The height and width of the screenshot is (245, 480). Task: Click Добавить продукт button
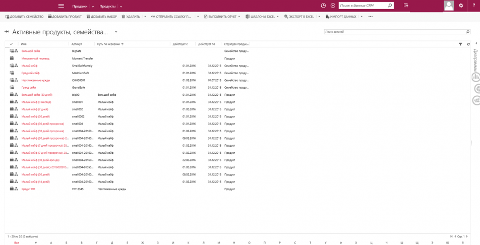coord(65,17)
